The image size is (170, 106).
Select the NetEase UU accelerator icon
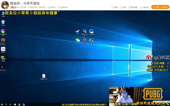pos(84,33)
